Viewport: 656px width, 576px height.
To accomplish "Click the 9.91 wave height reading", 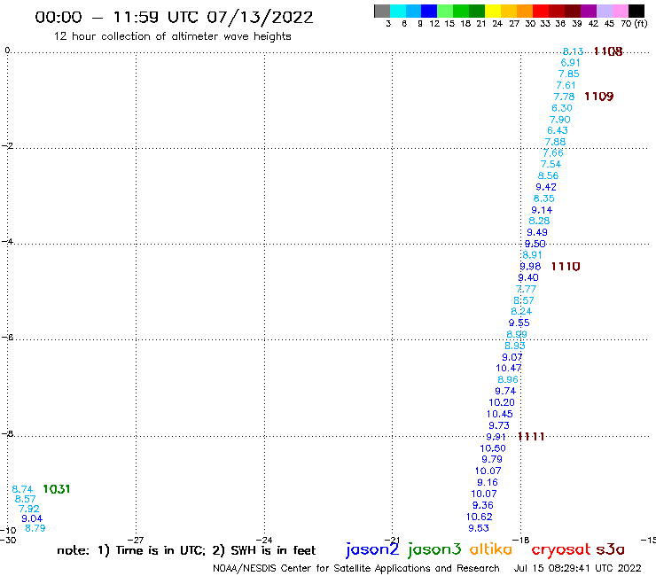I will tap(496, 437).
